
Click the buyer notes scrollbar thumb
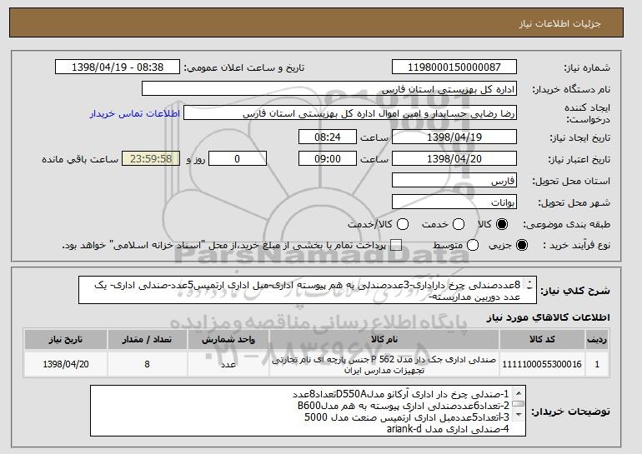(x=519, y=404)
